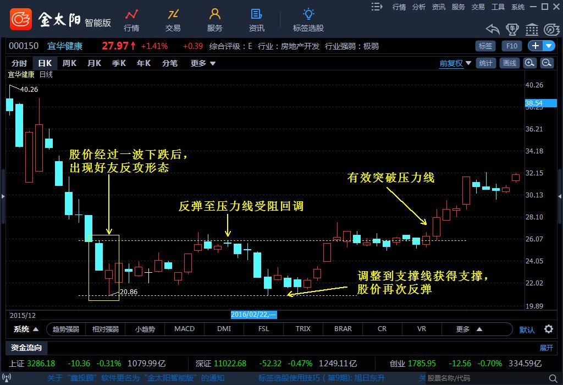Open the trophy rankings icon
The image size is (563, 385).
point(512,30)
